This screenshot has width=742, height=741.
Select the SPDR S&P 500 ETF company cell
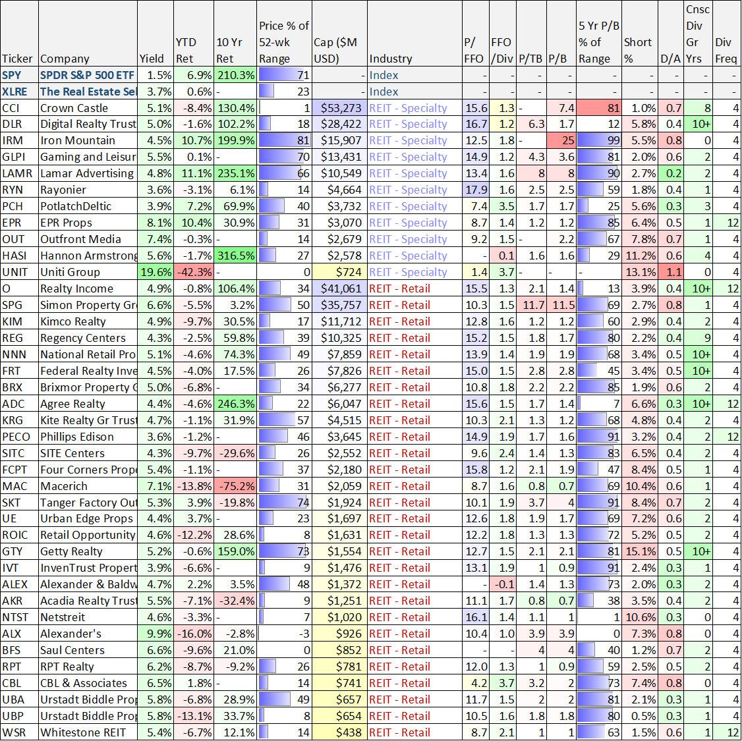click(x=88, y=74)
